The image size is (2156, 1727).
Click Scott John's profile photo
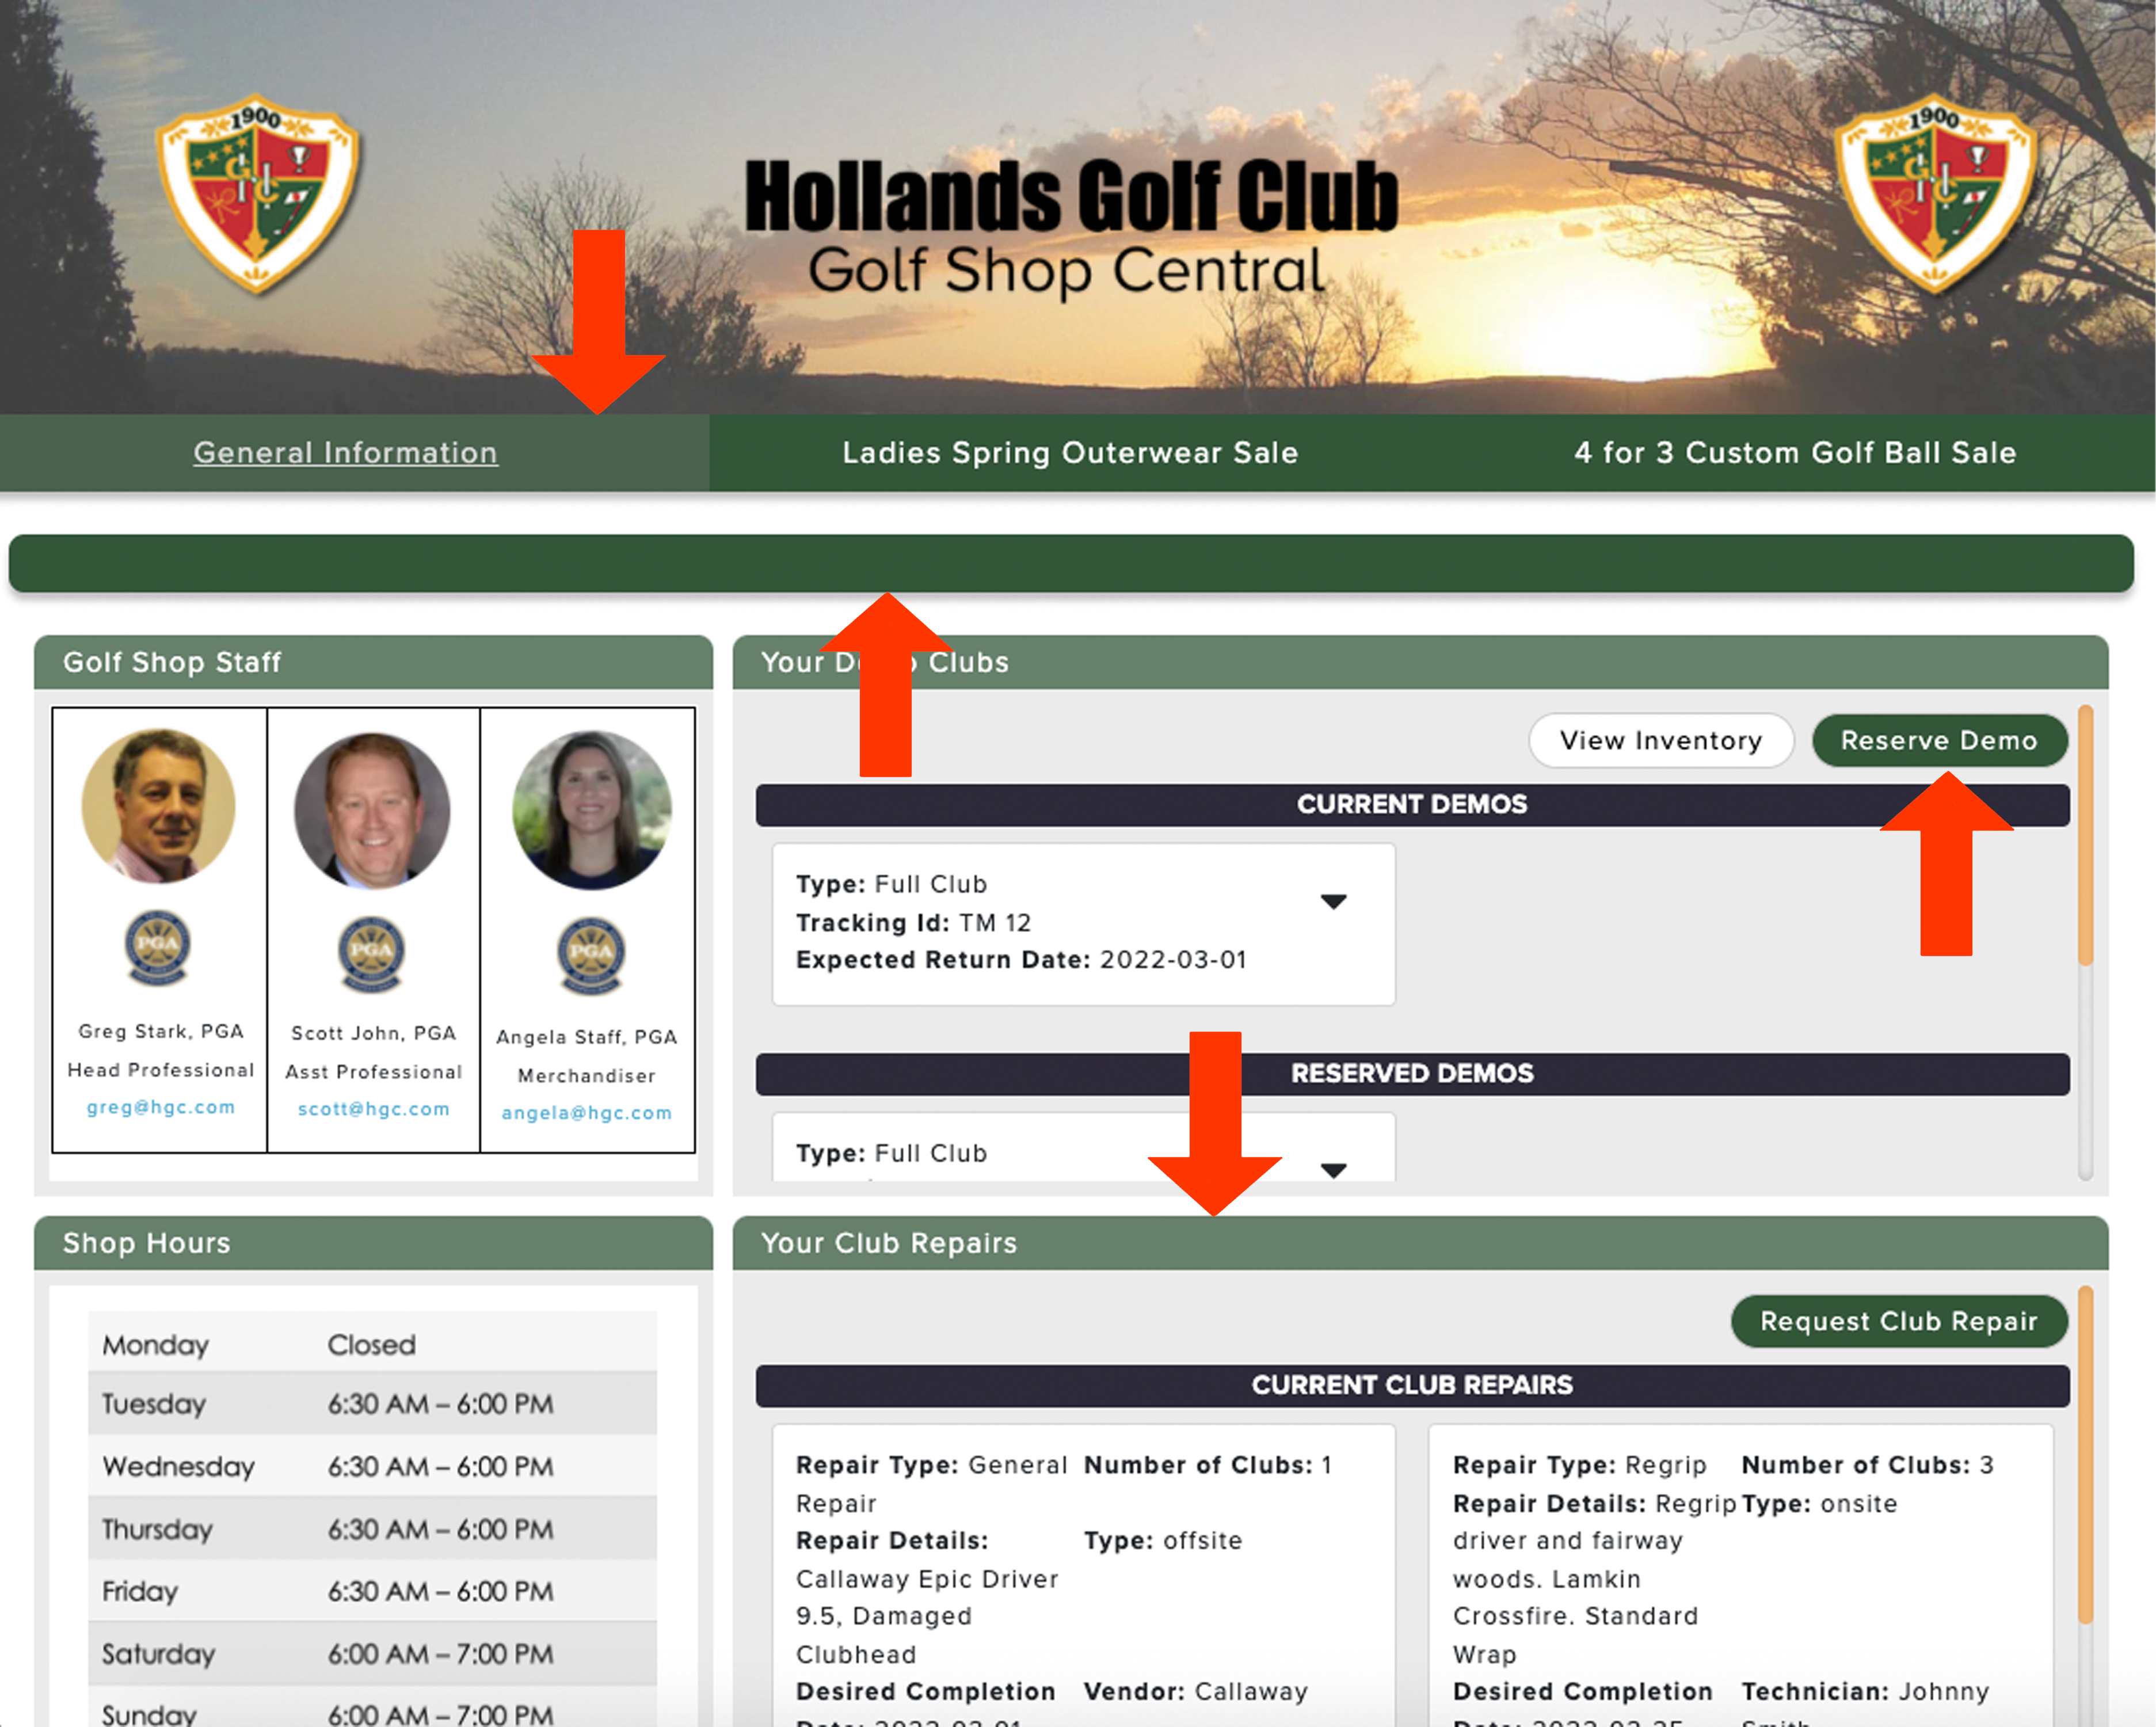[x=371, y=810]
